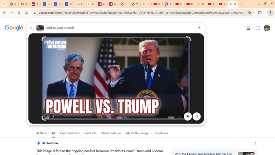Image resolution: width=275 pixels, height=155 pixels.
Task: Go back to previous page
Action: pos(4,13)
